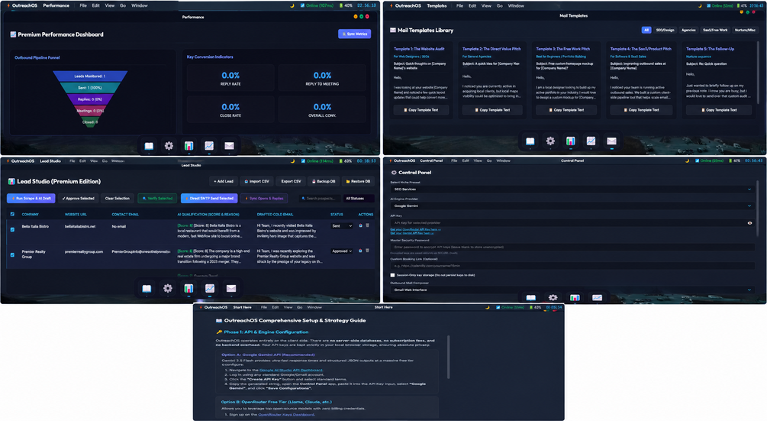The image size is (767, 421).
Task: Open line-graph icon in Lead Studio dock
Action: point(210,288)
